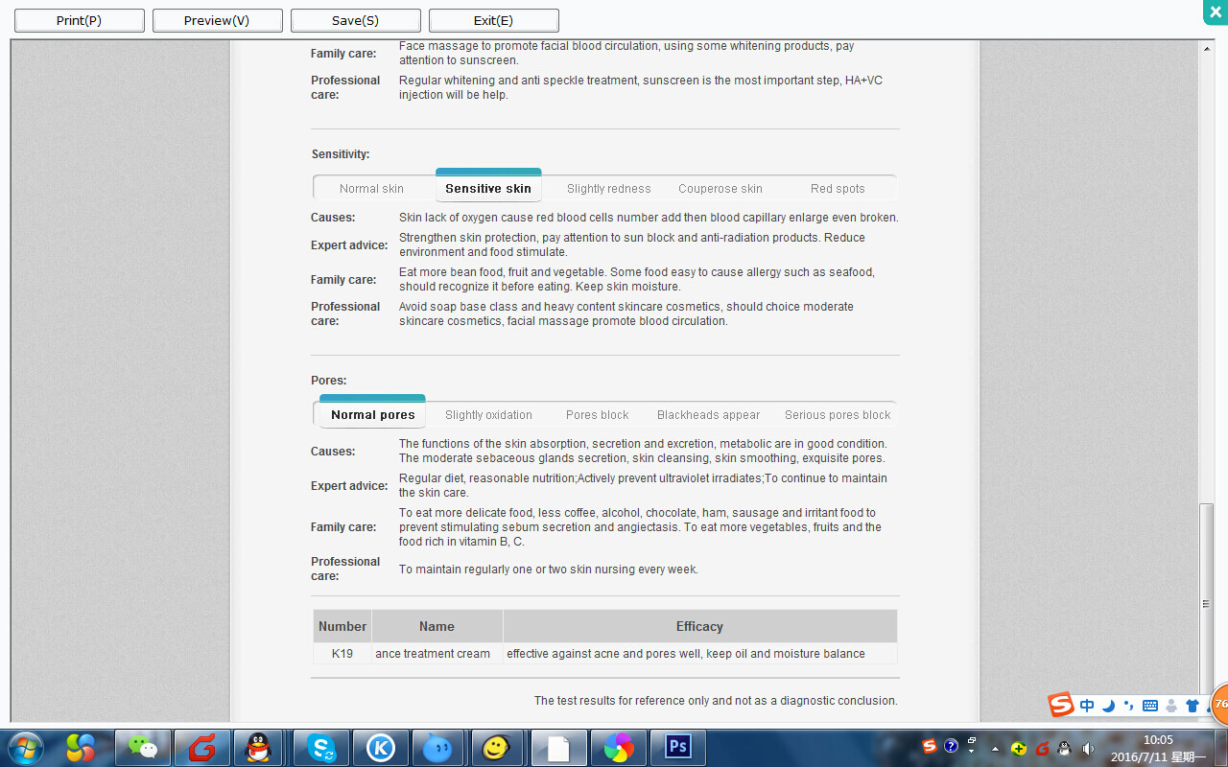Open the colorful pinwheel taskbar app
The width and height of the screenshot is (1228, 767).
618,747
